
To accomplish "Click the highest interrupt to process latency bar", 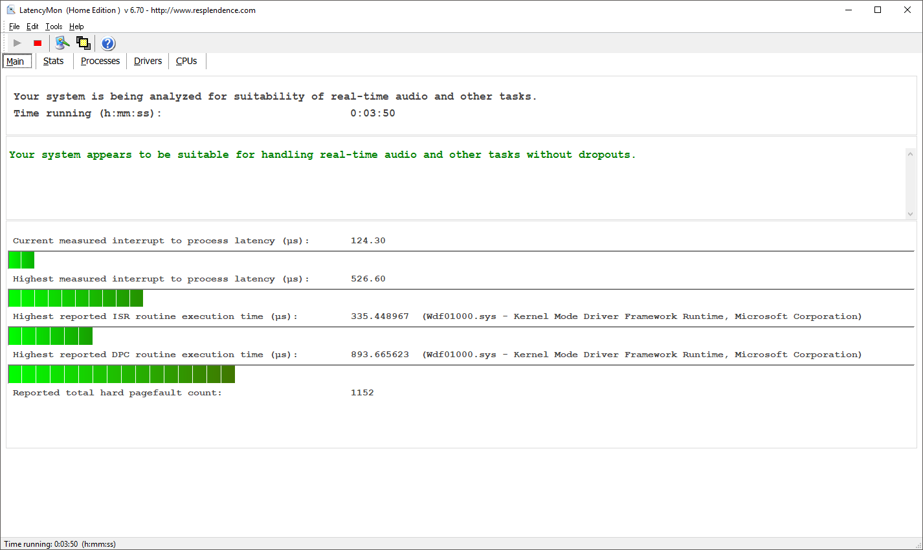I will click(x=76, y=298).
